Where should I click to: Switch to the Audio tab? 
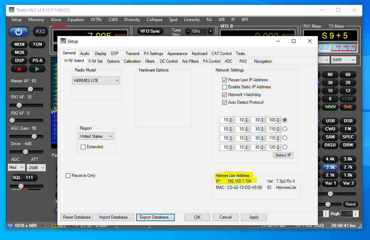[x=85, y=54]
